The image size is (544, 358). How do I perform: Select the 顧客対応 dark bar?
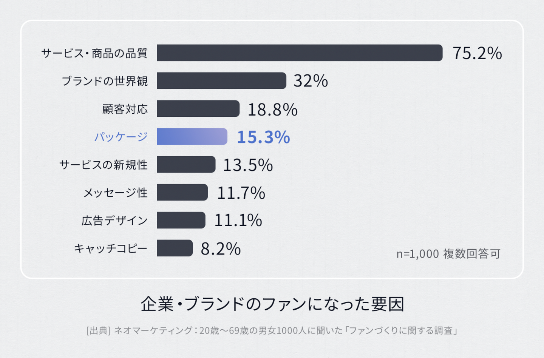pos(198,109)
